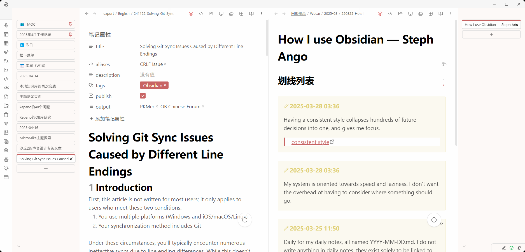Click 2025-03 in right pane breadcrumb

pos(331,14)
